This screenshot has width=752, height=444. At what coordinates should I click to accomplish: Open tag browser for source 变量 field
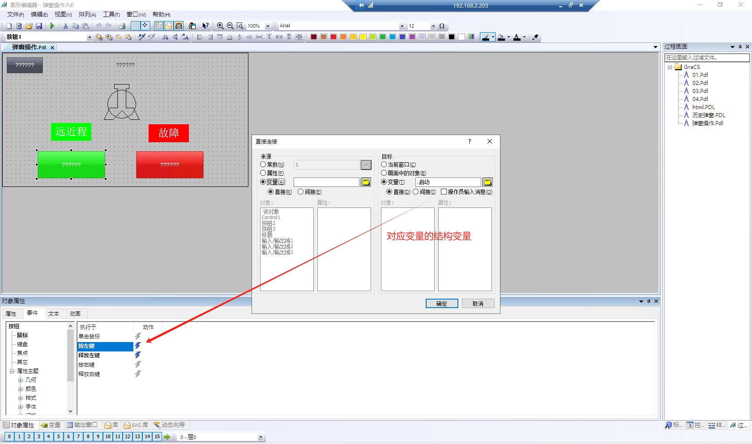pos(366,182)
